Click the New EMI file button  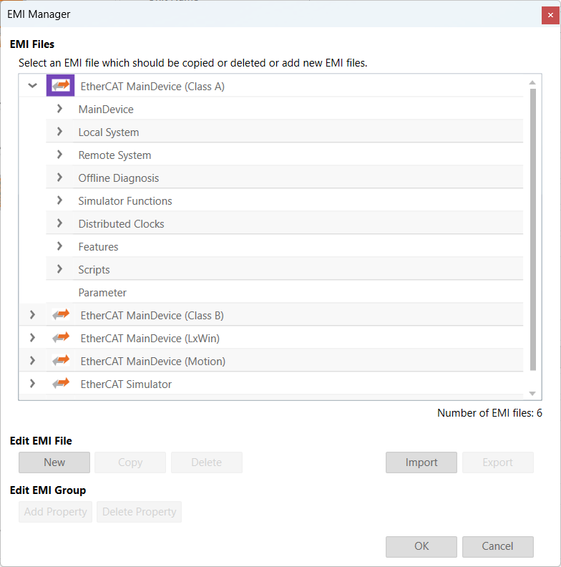pos(54,462)
